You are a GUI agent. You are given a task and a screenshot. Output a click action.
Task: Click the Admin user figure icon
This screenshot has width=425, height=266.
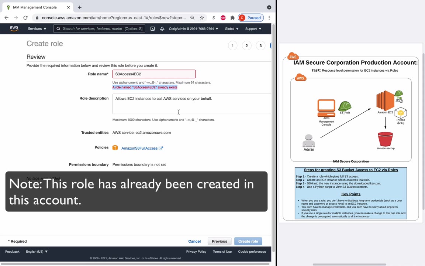click(x=309, y=141)
